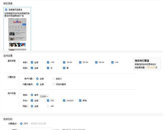Select 自定义 for 用户兴趣

pos(53,79)
